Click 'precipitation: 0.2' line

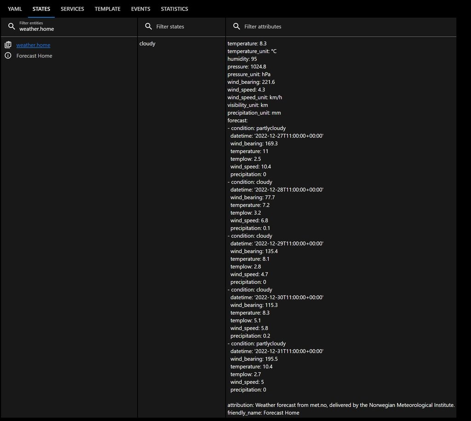(250, 336)
